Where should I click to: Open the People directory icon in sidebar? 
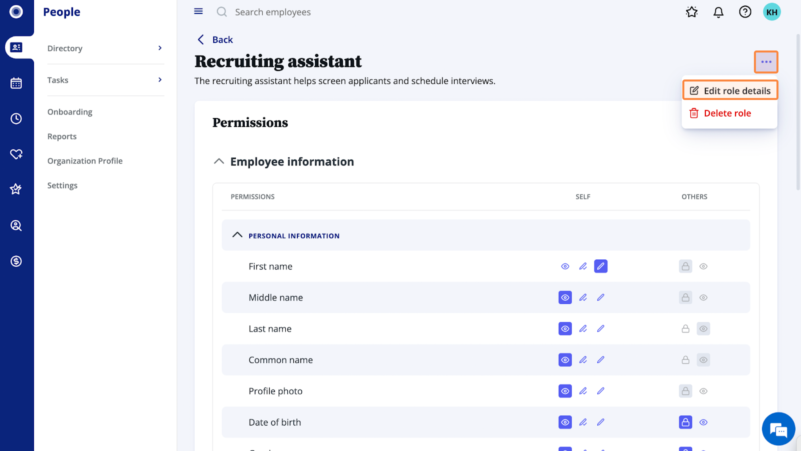(16, 47)
